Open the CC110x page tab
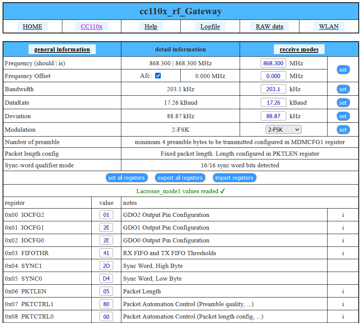The width and height of the screenshot is (361, 323). (91, 26)
